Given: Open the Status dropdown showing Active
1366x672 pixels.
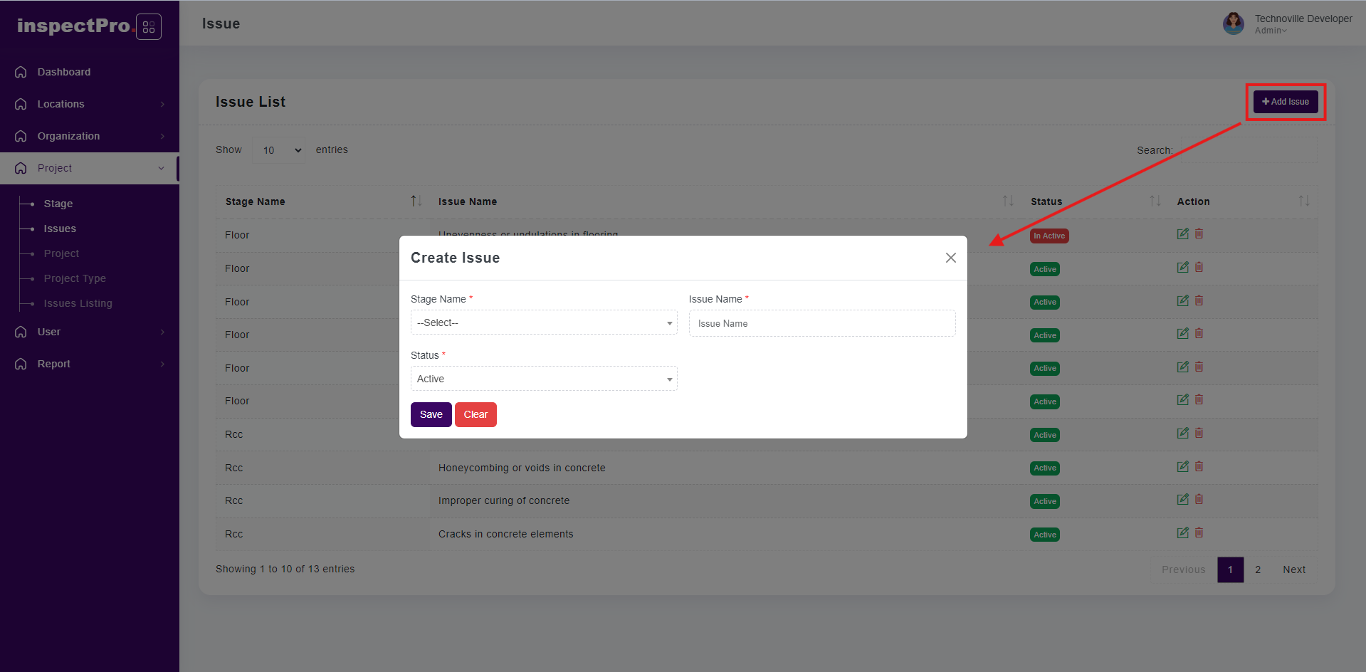Looking at the screenshot, I should click(x=543, y=379).
